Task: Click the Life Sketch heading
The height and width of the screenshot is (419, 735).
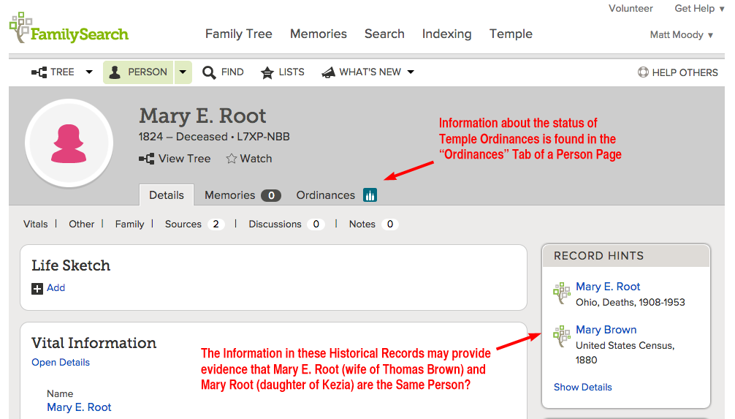Action: (x=71, y=265)
